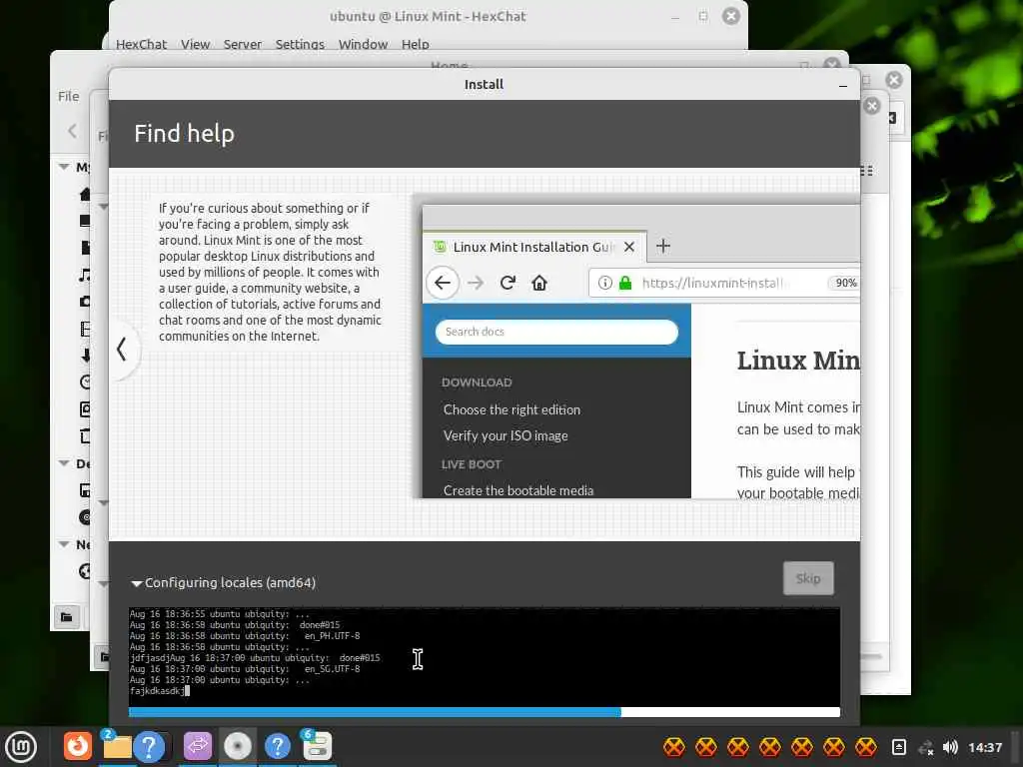Select globe Network icon in sidebar
Viewport: 1023px width, 767px height.
click(84, 571)
